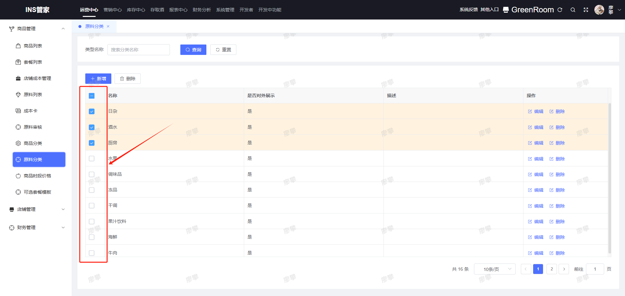
Task: Select highlighted 原料分类 sidebar item
Action: (x=39, y=160)
